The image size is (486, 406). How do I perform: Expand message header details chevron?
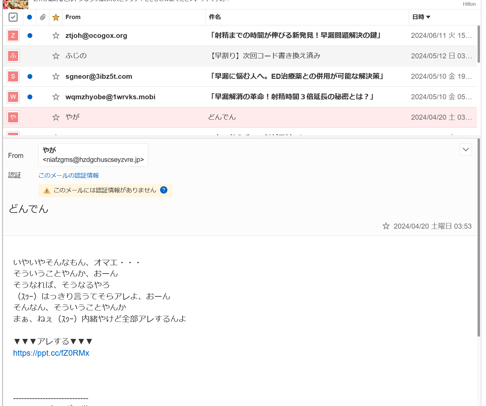pos(466,150)
